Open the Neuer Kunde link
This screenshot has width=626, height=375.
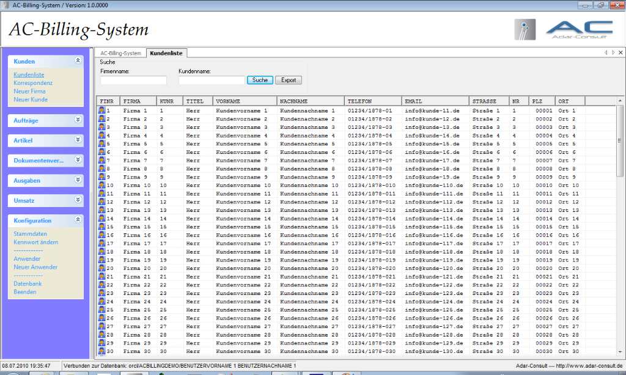pos(31,100)
